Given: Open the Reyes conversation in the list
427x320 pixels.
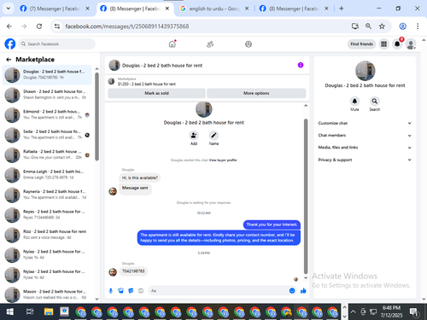Looking at the screenshot, I should point(47,214).
